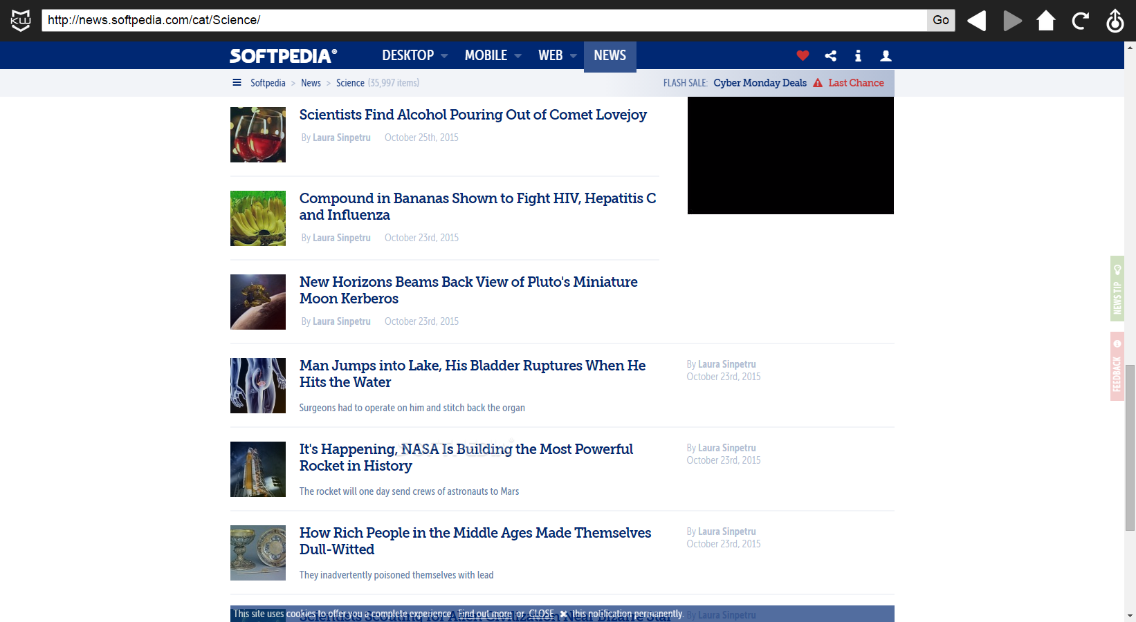Open the WEB menu
This screenshot has height=622, width=1136.
550,55
